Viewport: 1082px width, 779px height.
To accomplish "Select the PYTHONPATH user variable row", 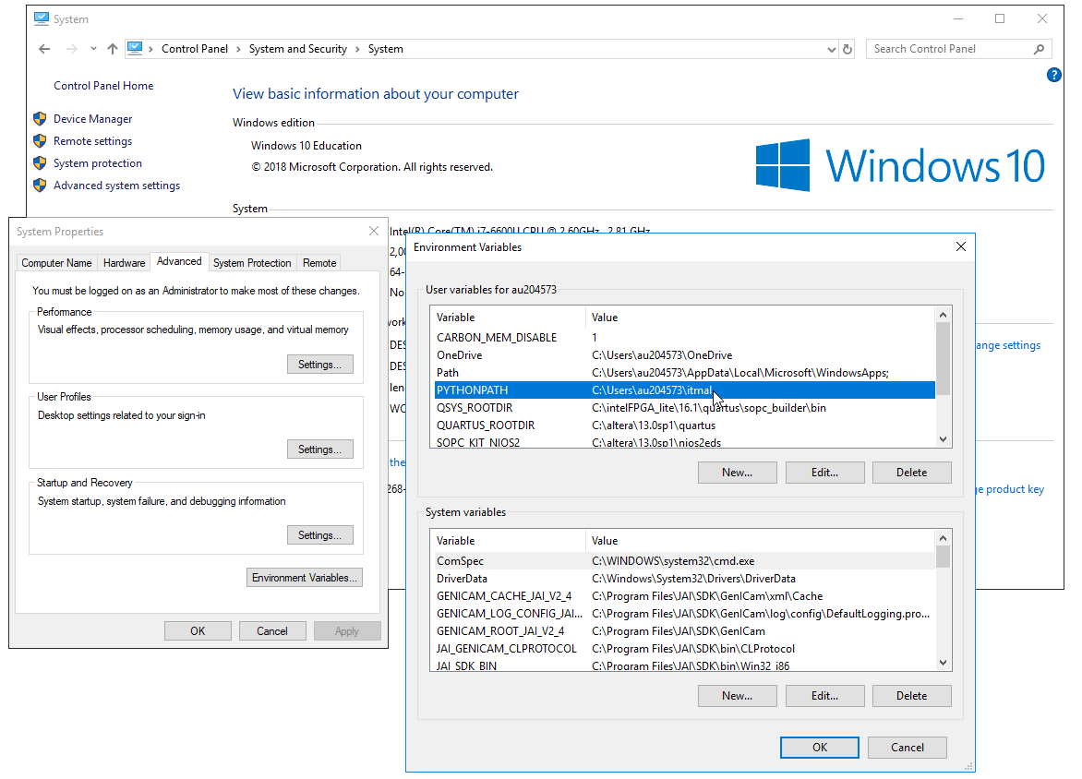I will tap(684, 390).
